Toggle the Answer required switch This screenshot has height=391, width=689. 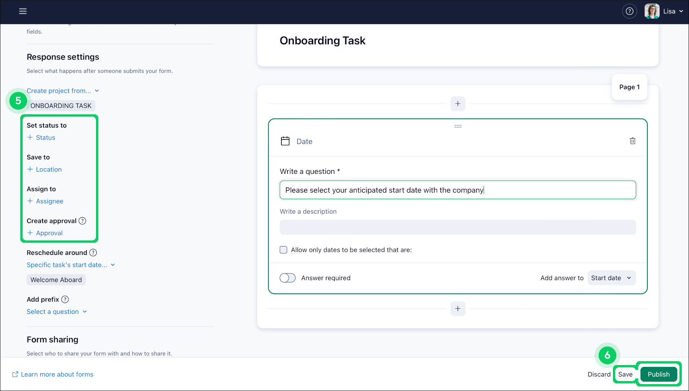click(x=288, y=278)
